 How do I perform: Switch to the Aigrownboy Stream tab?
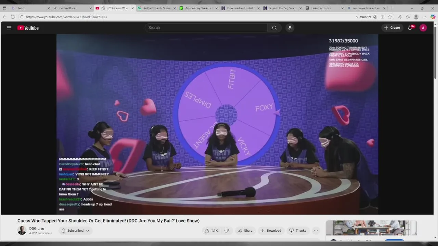pyautogui.click(x=198, y=8)
